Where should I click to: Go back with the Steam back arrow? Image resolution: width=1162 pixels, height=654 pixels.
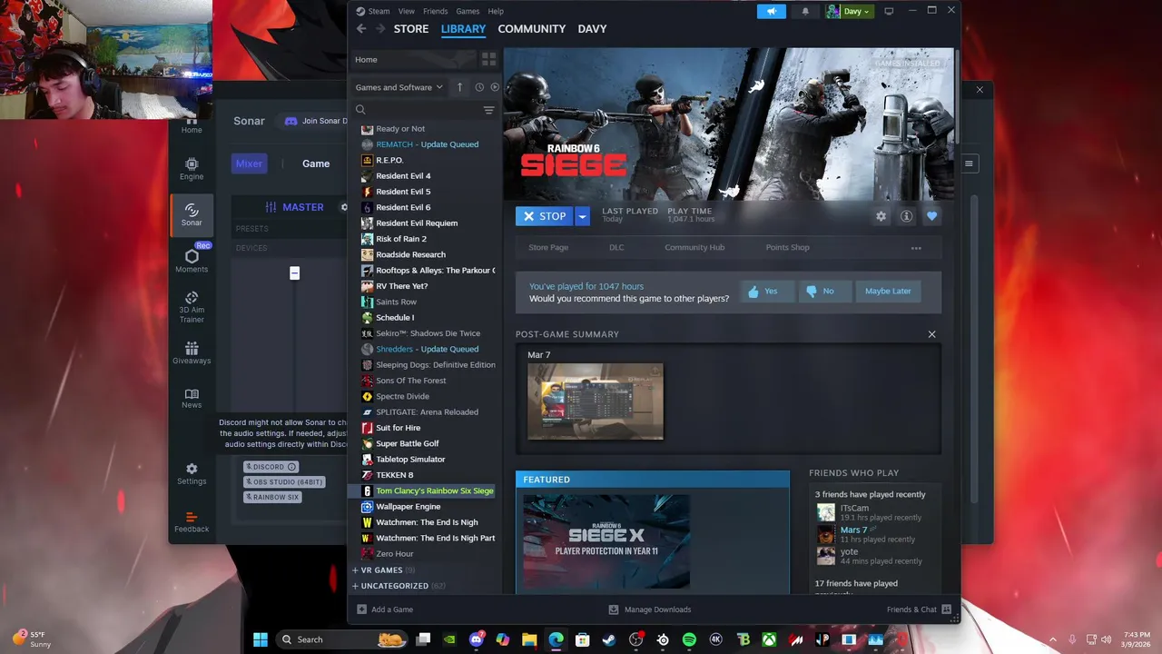(x=361, y=29)
